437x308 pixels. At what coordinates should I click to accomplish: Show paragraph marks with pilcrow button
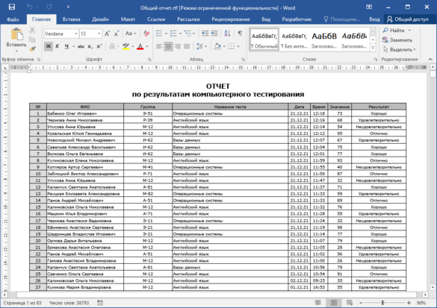(x=240, y=34)
